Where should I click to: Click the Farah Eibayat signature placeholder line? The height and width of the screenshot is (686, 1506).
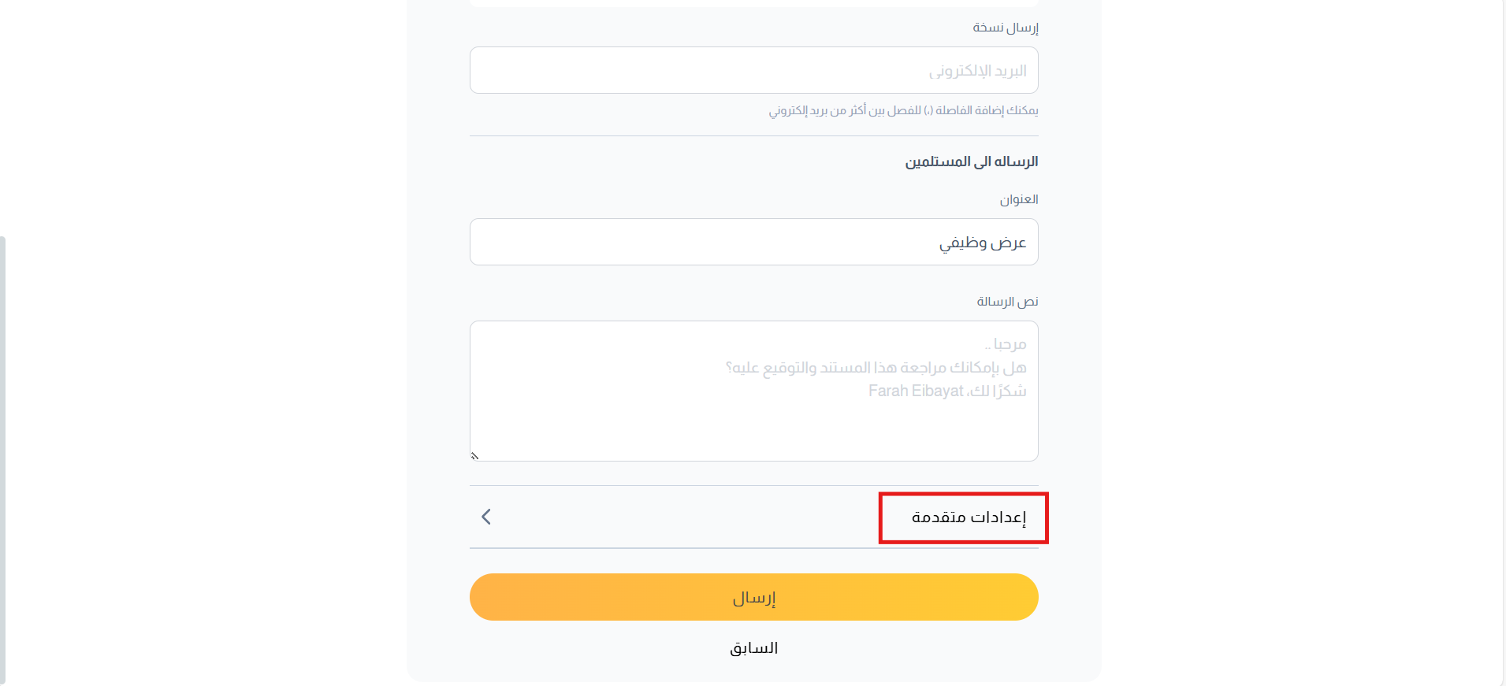click(947, 391)
